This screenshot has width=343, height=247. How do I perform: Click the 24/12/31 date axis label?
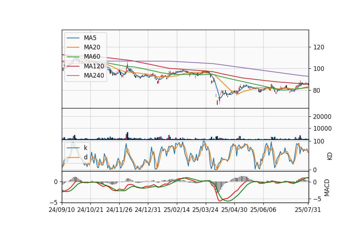tap(148, 210)
